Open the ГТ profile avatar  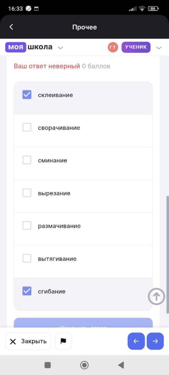pyautogui.click(x=113, y=47)
